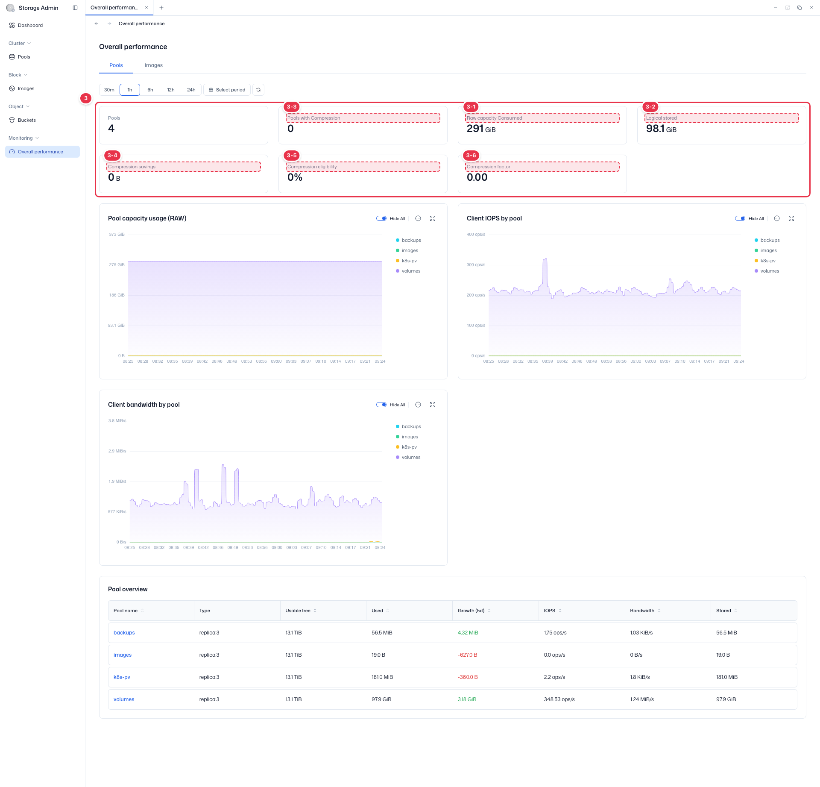Open the backups pool link

(x=124, y=633)
